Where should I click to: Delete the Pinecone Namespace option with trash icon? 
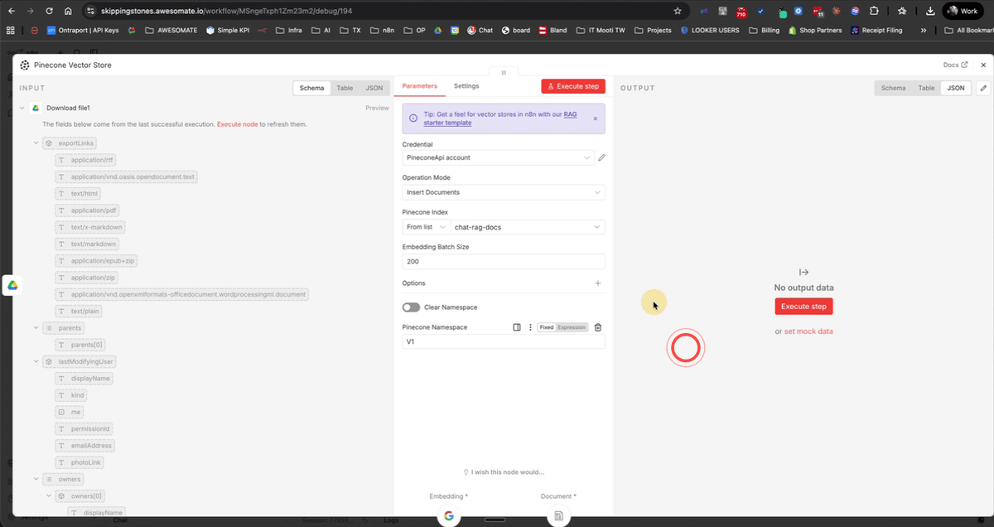coord(598,327)
